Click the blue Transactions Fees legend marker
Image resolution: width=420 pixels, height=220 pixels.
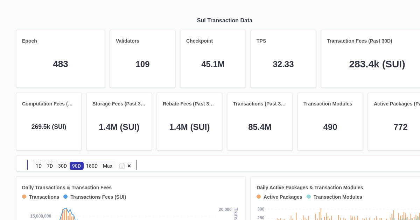65,197
